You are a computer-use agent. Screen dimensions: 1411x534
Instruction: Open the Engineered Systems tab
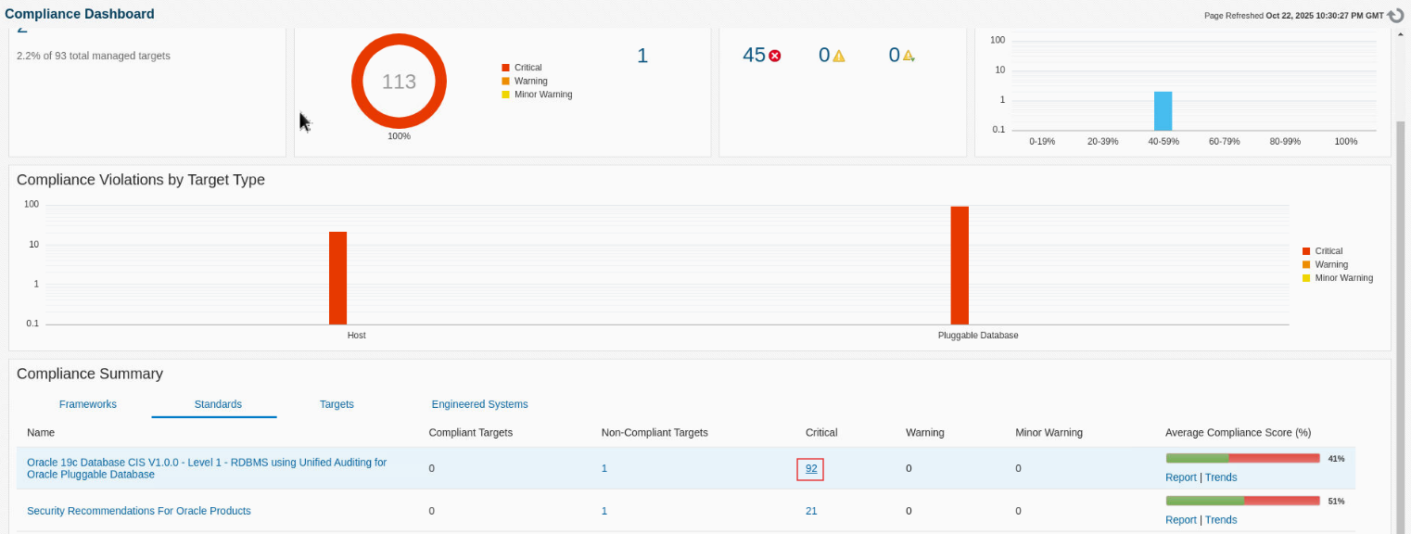pos(479,404)
